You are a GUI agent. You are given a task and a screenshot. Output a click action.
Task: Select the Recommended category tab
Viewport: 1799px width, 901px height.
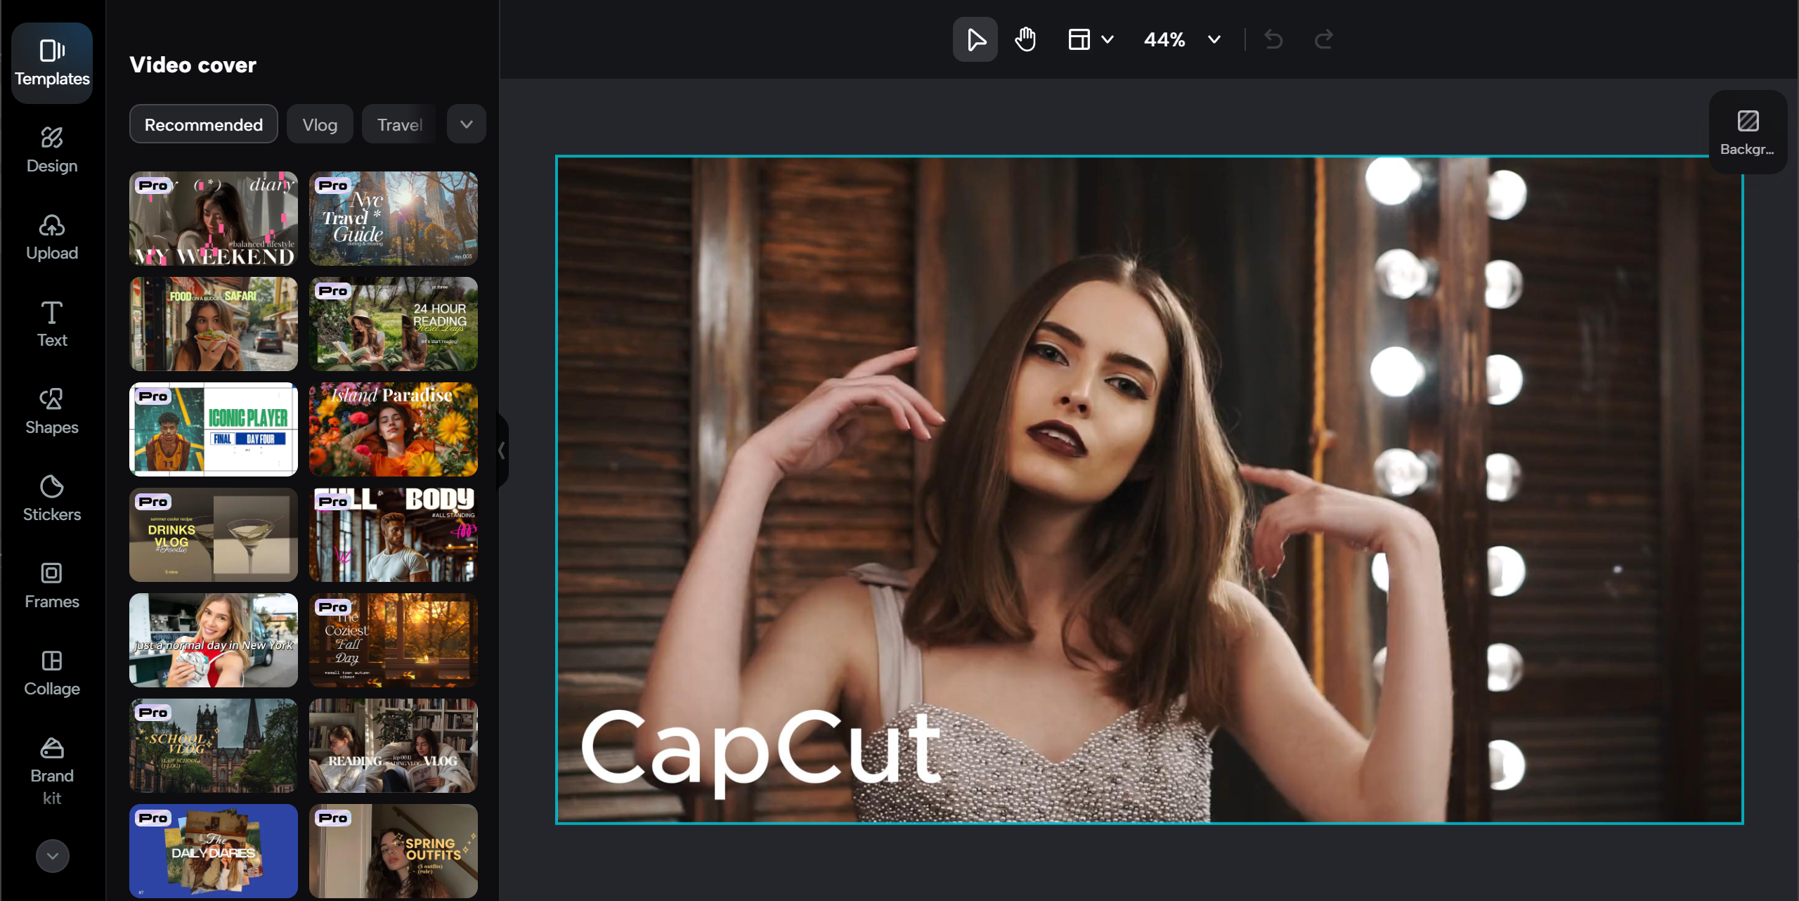coord(203,124)
